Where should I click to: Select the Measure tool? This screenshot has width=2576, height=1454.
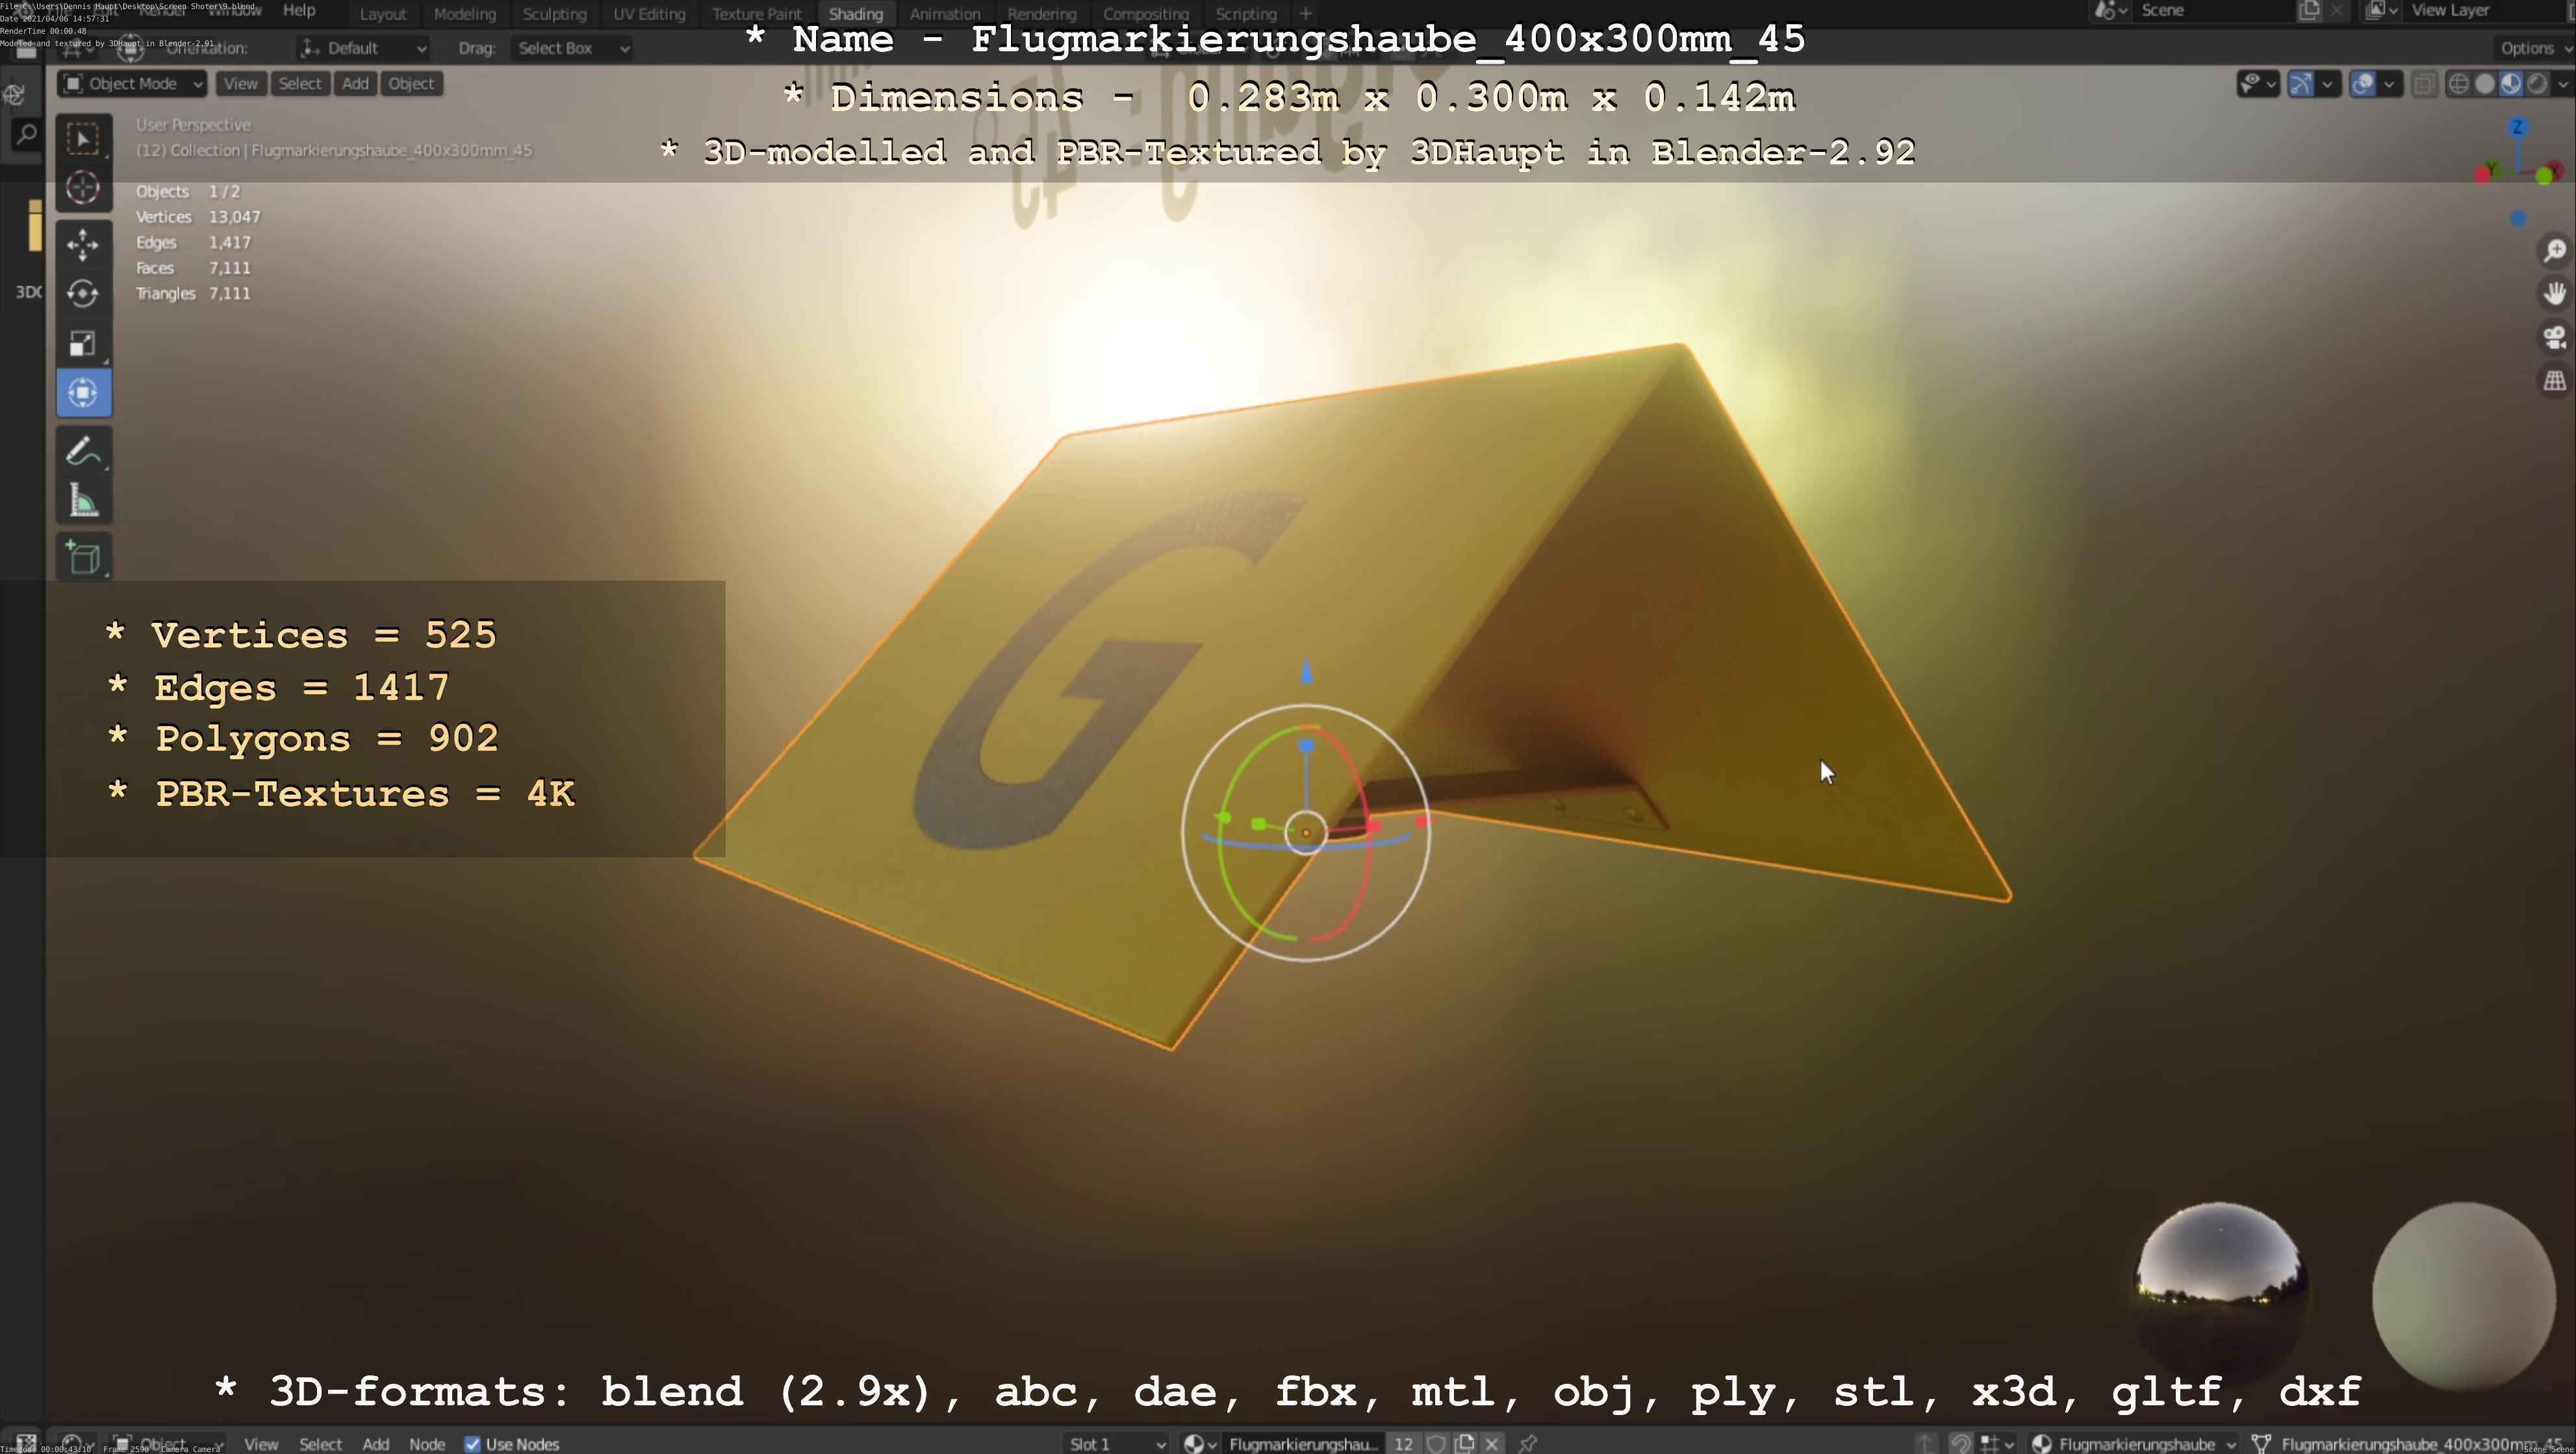pyautogui.click(x=83, y=501)
